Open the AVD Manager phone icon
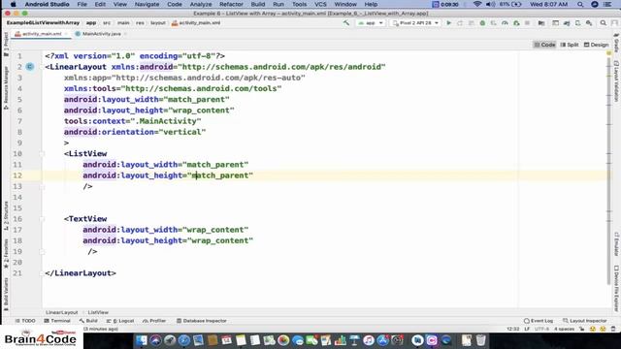 click(578, 23)
